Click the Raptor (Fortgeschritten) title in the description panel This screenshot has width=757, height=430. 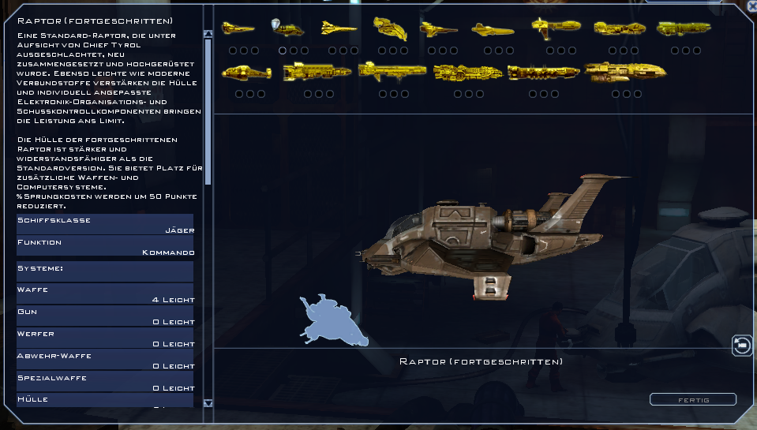coord(95,21)
